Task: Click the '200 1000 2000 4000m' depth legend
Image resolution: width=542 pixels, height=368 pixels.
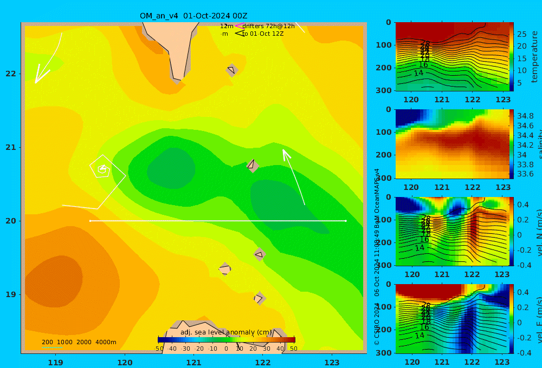Action: [79, 342]
